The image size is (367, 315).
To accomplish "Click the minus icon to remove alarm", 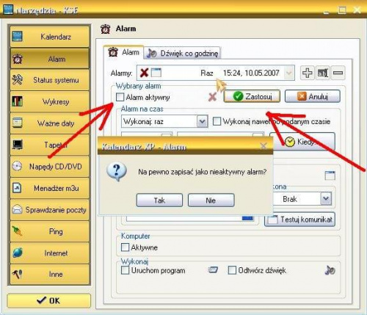I will (x=338, y=73).
